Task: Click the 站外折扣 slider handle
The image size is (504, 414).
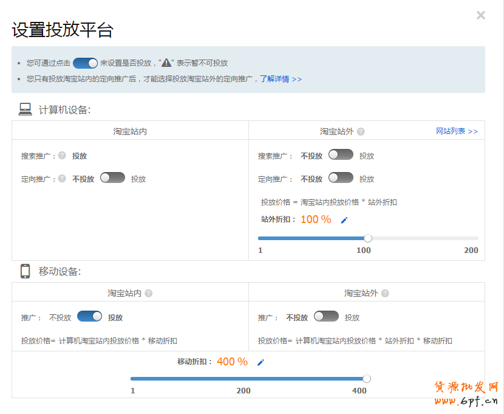Action: coord(368,238)
